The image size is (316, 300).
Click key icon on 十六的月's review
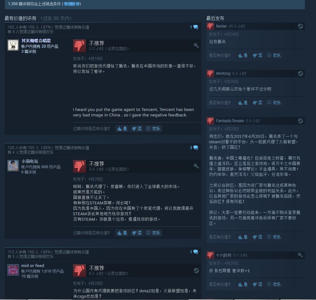click(x=300, y=255)
